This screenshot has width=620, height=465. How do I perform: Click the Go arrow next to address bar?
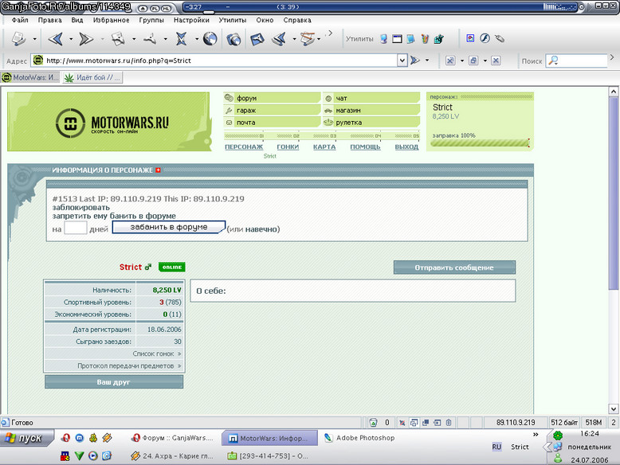[x=414, y=61]
